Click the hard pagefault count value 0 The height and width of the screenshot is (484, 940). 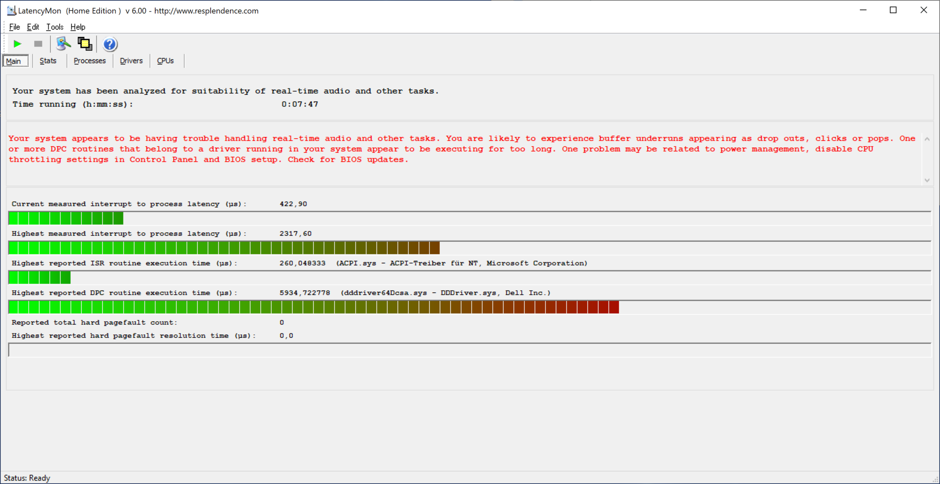point(282,323)
